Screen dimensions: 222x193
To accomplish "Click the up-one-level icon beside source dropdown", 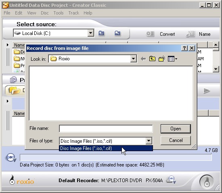I will pos(101,33).
